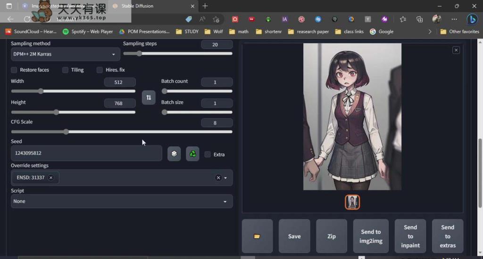Screen dimensions: 483x259
Task: Click the Y extension icon
Action: point(368,19)
